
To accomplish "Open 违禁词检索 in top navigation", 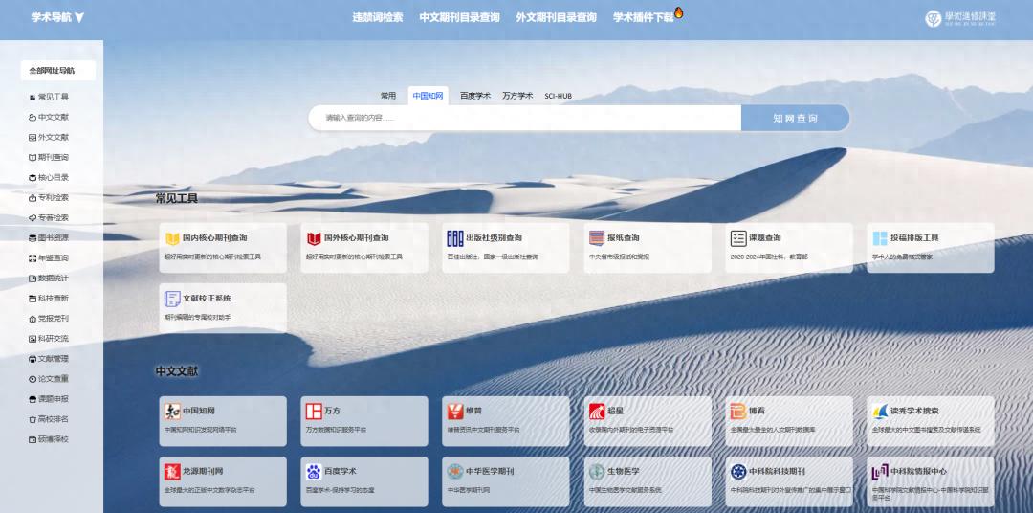I will pos(378,18).
